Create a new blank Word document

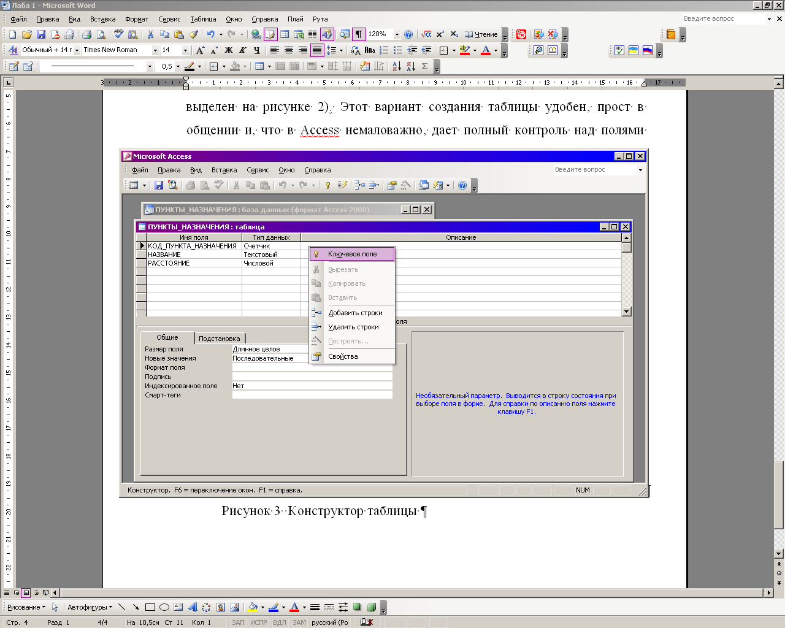tap(12, 34)
